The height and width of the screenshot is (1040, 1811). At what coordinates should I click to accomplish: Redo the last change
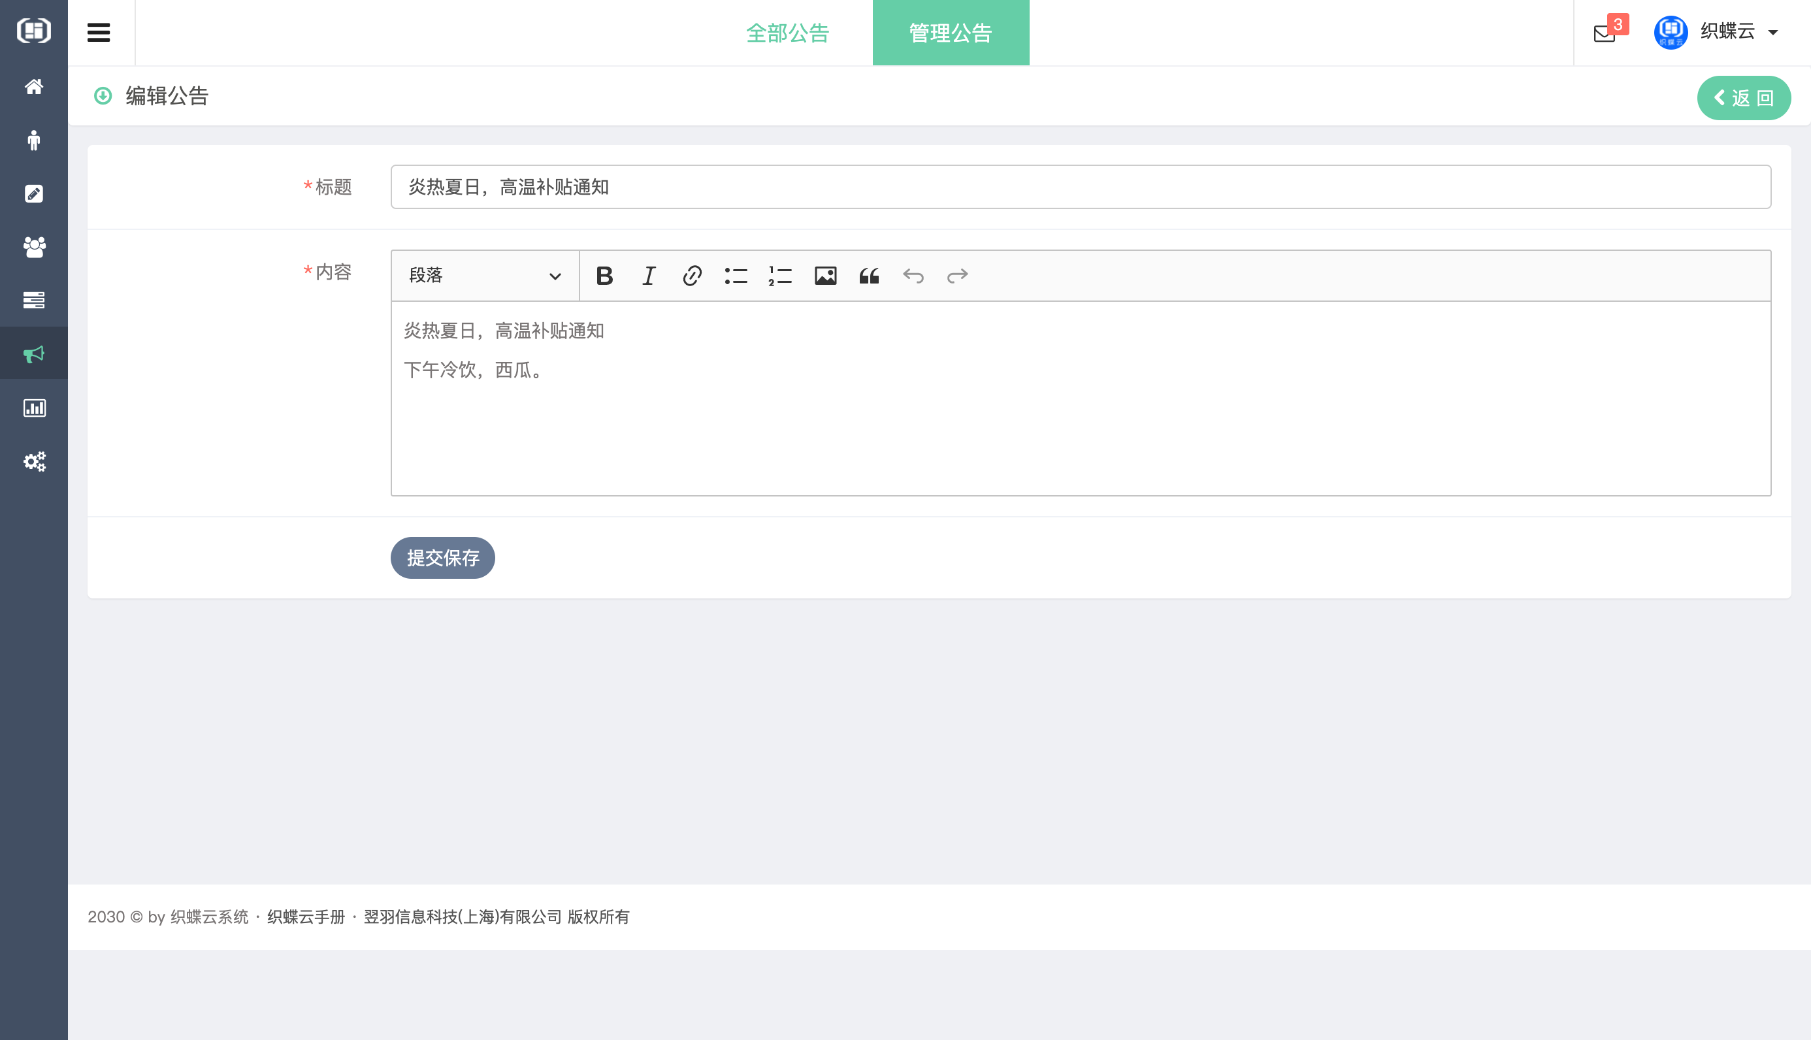(x=957, y=276)
